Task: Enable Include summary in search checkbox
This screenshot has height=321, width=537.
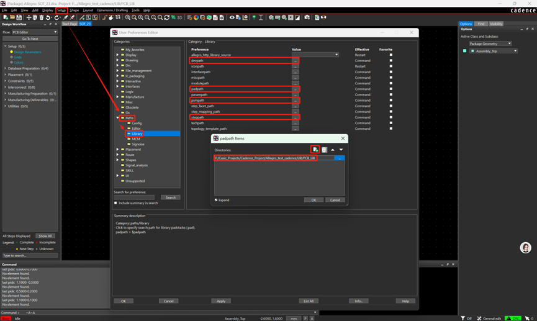Action: click(x=115, y=203)
